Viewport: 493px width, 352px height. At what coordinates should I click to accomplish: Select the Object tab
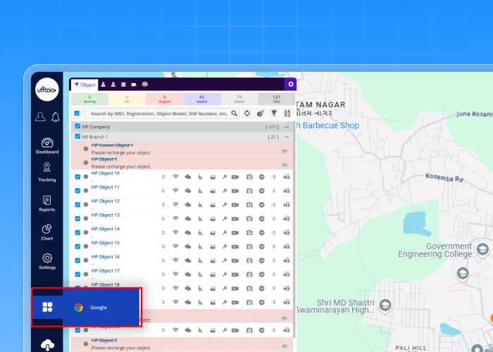point(85,84)
